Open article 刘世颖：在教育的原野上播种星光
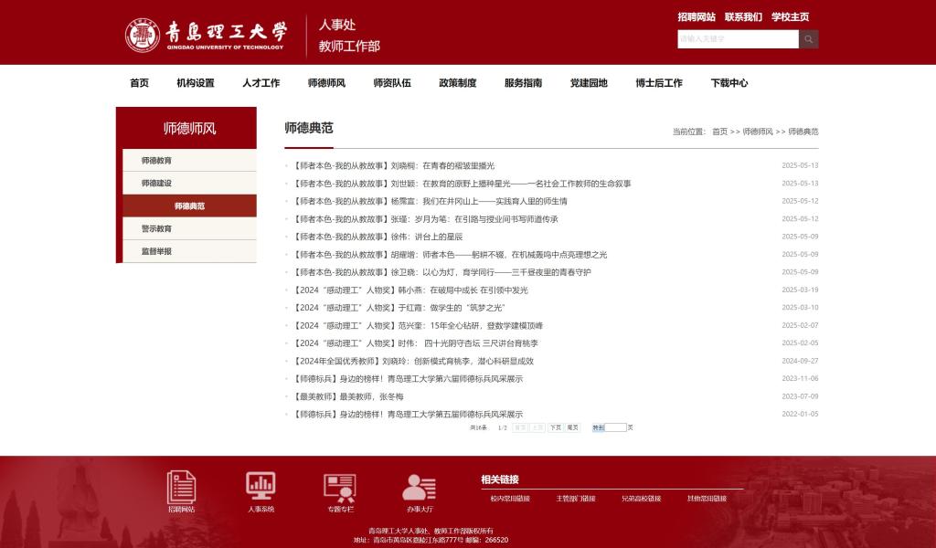 tap(462, 184)
